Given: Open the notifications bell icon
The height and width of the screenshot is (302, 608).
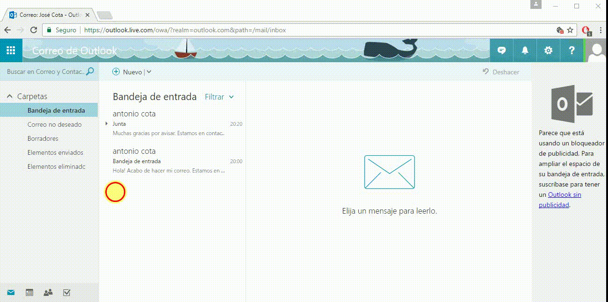Looking at the screenshot, I should click(525, 50).
